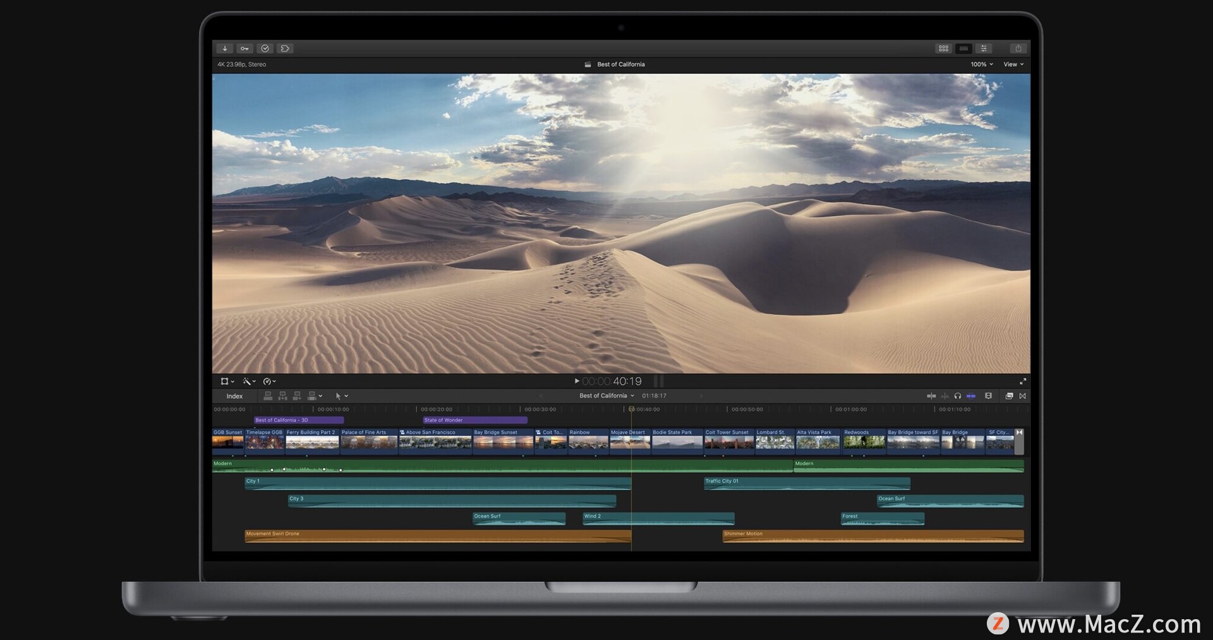1213x640 pixels.
Task: Expand the edit options chevron after Overwrite
Action: click(321, 397)
